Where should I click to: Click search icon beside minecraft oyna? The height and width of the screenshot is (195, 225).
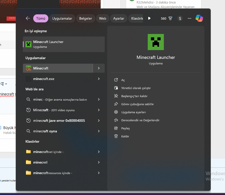(x=28, y=131)
